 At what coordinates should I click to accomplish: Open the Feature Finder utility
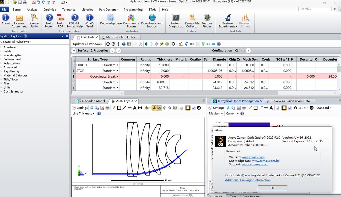click(x=207, y=20)
